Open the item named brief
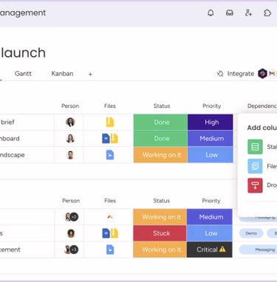The height and width of the screenshot is (282, 277). pyautogui.click(x=7, y=122)
